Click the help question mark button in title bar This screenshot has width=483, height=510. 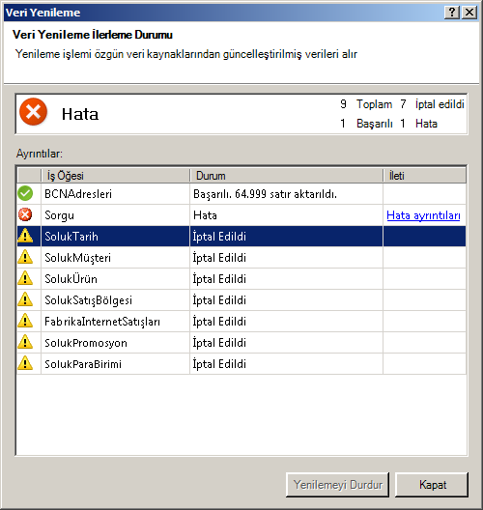point(452,13)
